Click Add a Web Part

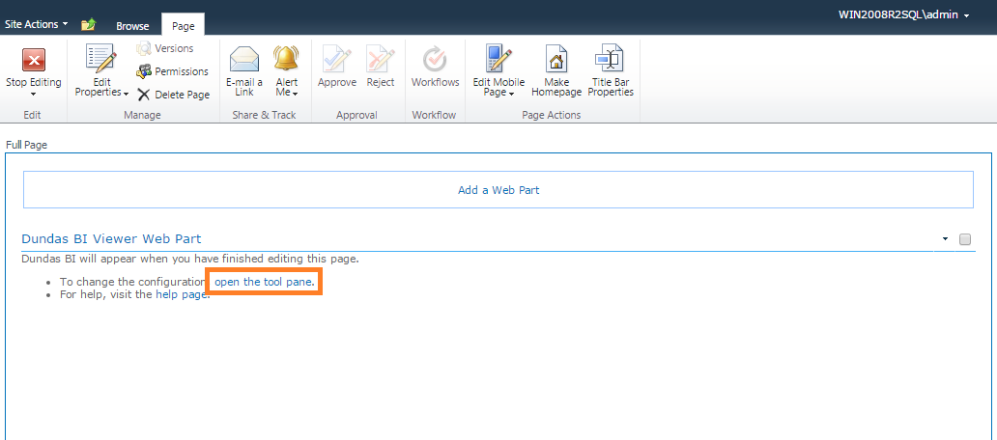click(498, 190)
